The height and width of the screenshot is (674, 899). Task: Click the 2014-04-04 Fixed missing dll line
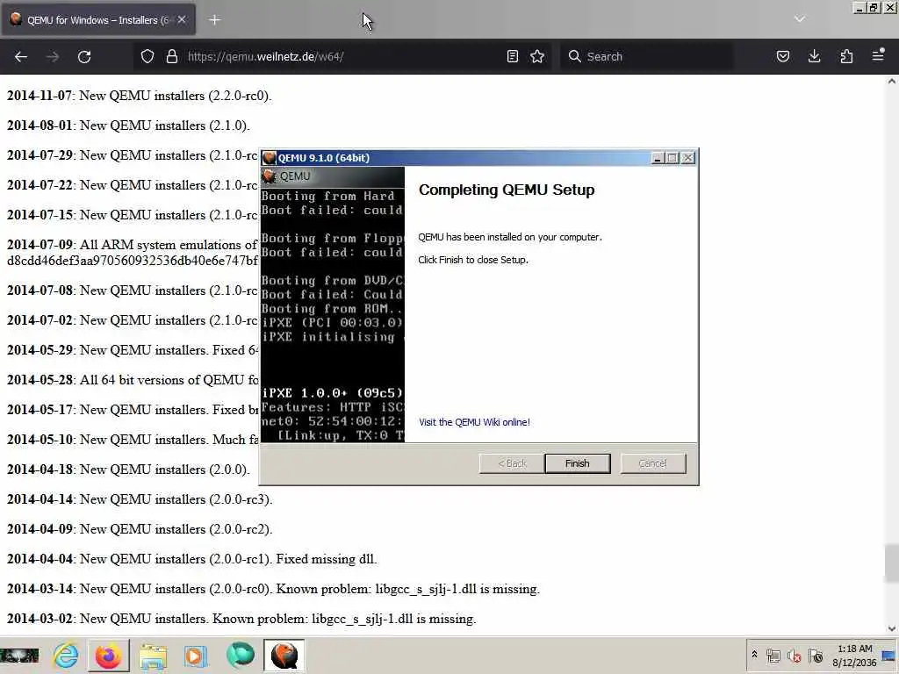[192, 559]
